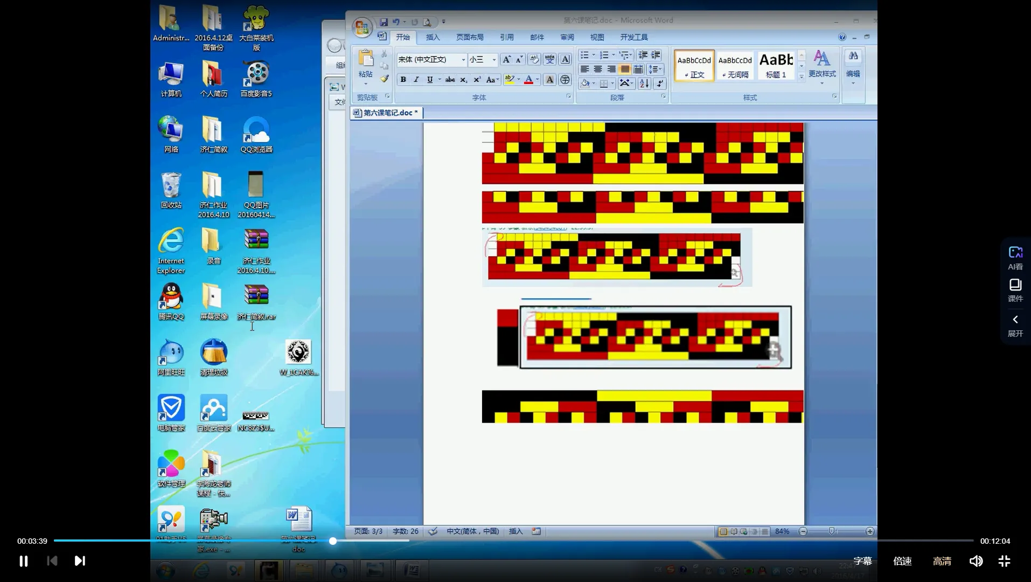Toggle underline formatting

click(430, 80)
